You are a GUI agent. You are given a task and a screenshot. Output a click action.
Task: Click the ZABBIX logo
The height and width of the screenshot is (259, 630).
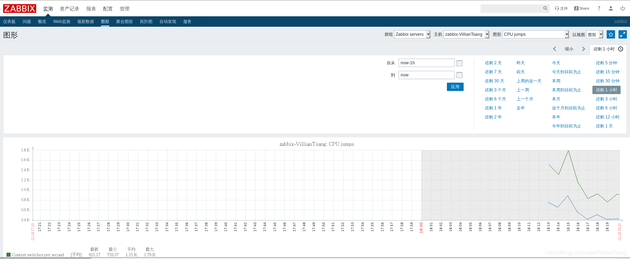pyautogui.click(x=20, y=9)
